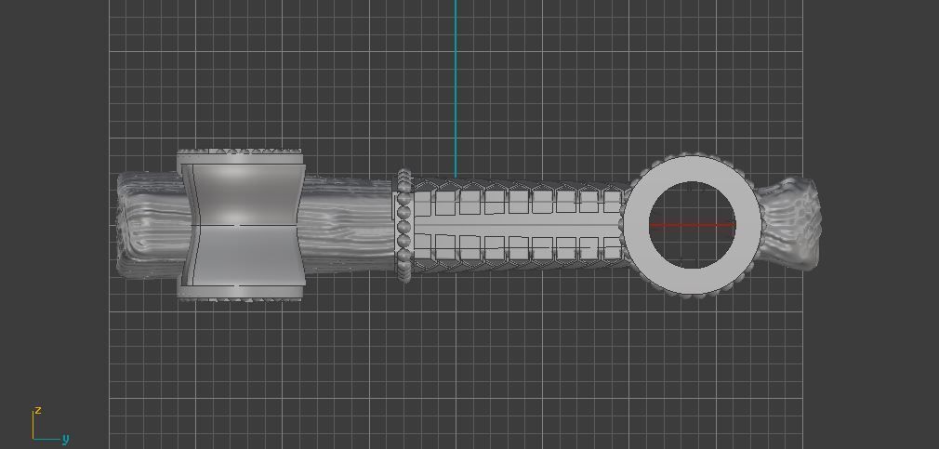This screenshot has width=939, height=449.
Task: Select the hourglass-shaped clasp on the model
Action: coord(242,225)
